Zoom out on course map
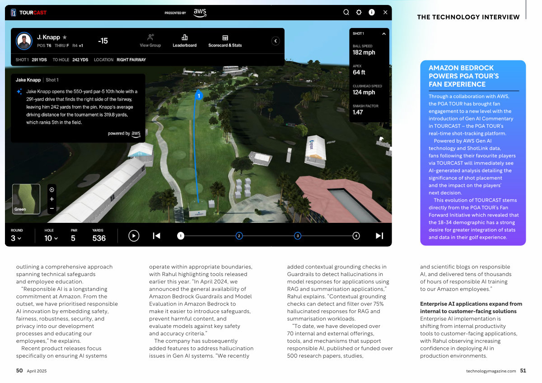The height and width of the screenshot is (383, 542). click(x=51, y=208)
